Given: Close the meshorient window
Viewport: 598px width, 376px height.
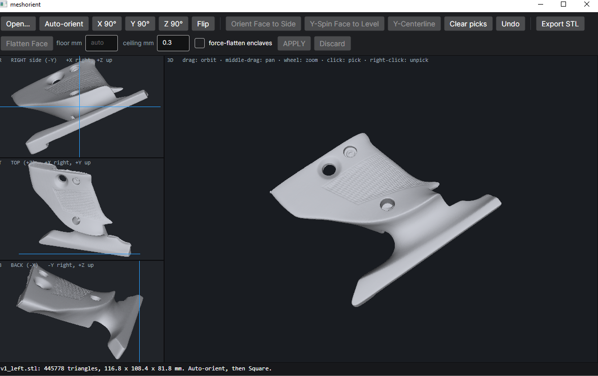Looking at the screenshot, I should pos(586,5).
